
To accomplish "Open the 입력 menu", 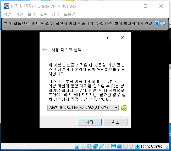I will (x=43, y=14).
